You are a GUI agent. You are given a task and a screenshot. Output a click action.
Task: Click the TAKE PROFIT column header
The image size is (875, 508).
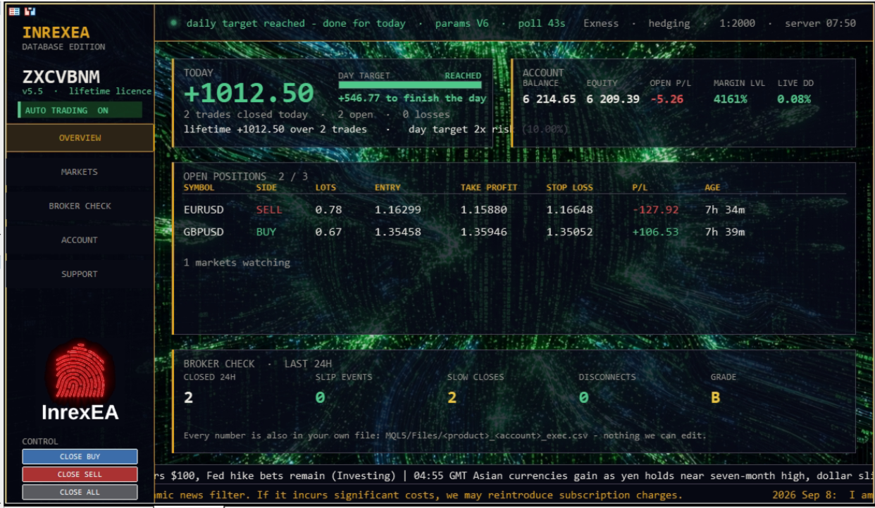tap(489, 187)
